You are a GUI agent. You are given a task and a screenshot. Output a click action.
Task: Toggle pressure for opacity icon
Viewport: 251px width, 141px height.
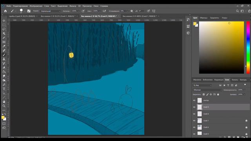tap(83, 11)
